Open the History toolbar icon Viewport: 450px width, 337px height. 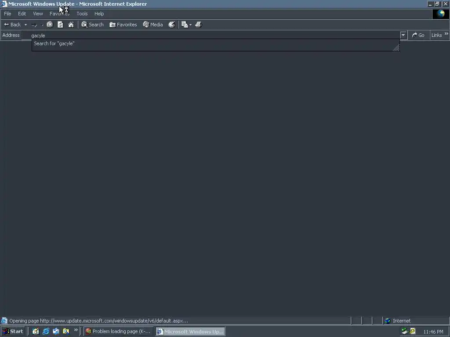pyautogui.click(x=172, y=25)
